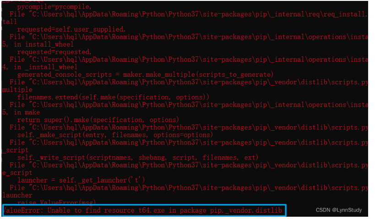Click the req_install.py file path line
Screen dimensions: 375x219
pyautogui.click(x=189, y=14)
